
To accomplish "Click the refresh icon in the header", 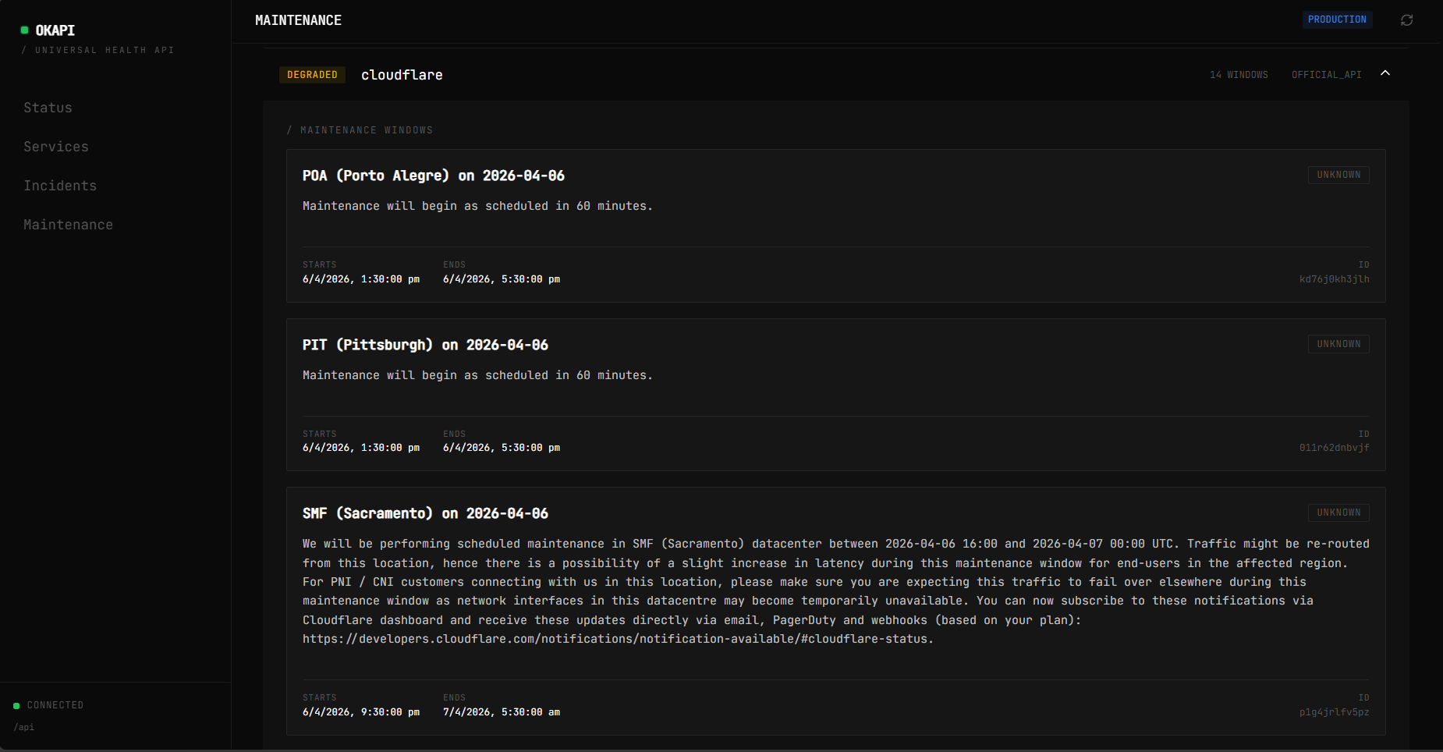I will click(x=1406, y=20).
